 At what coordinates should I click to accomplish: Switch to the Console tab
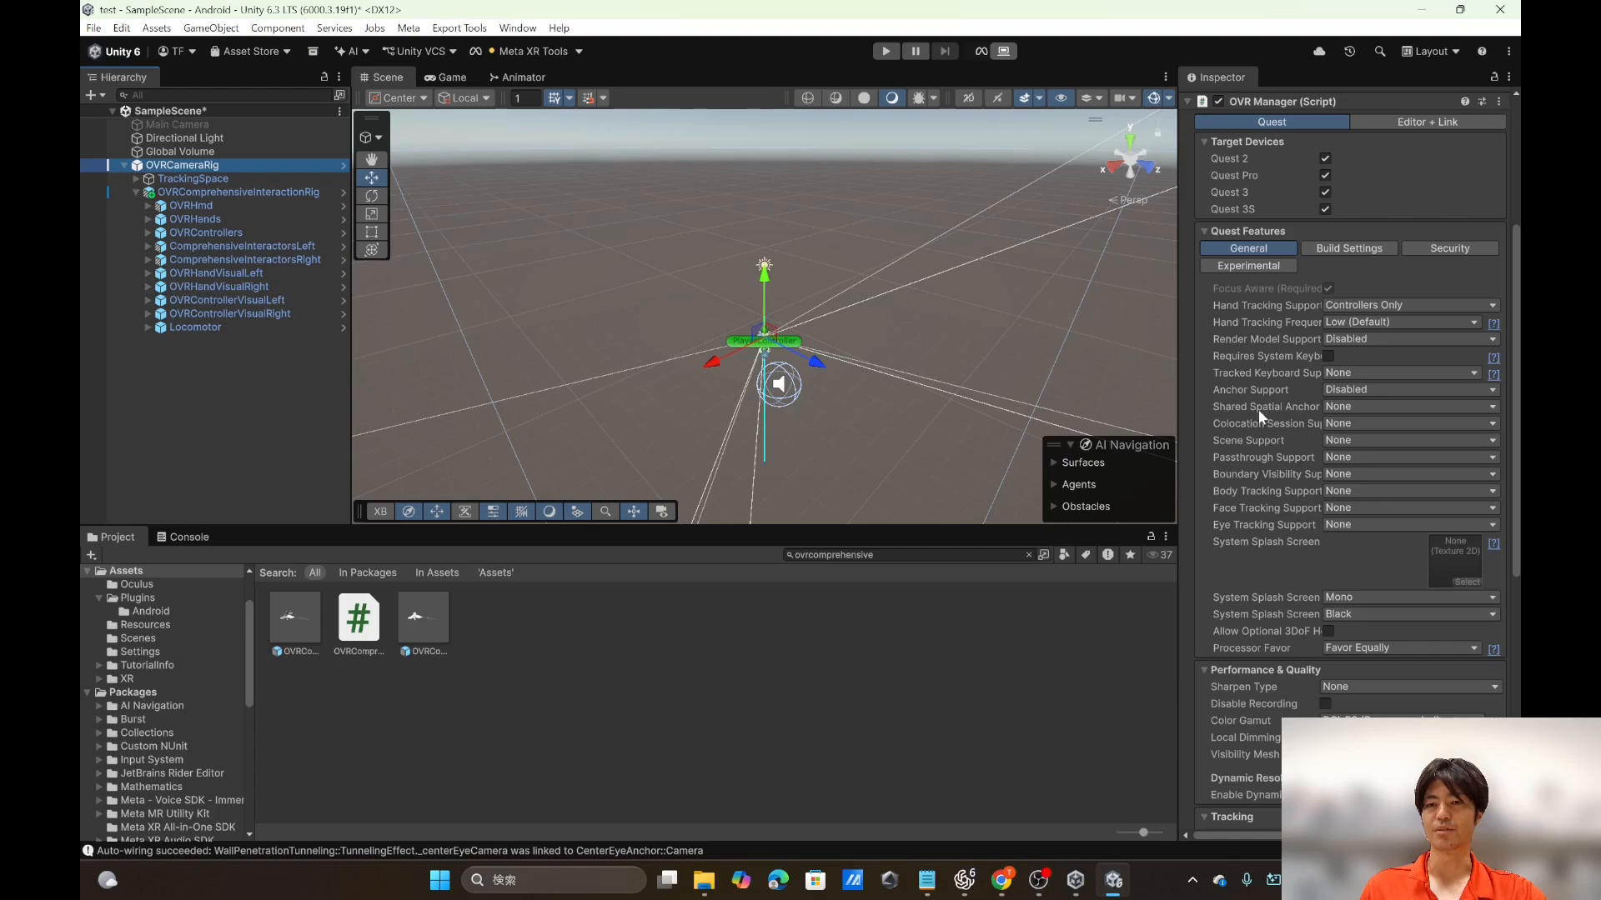183,537
